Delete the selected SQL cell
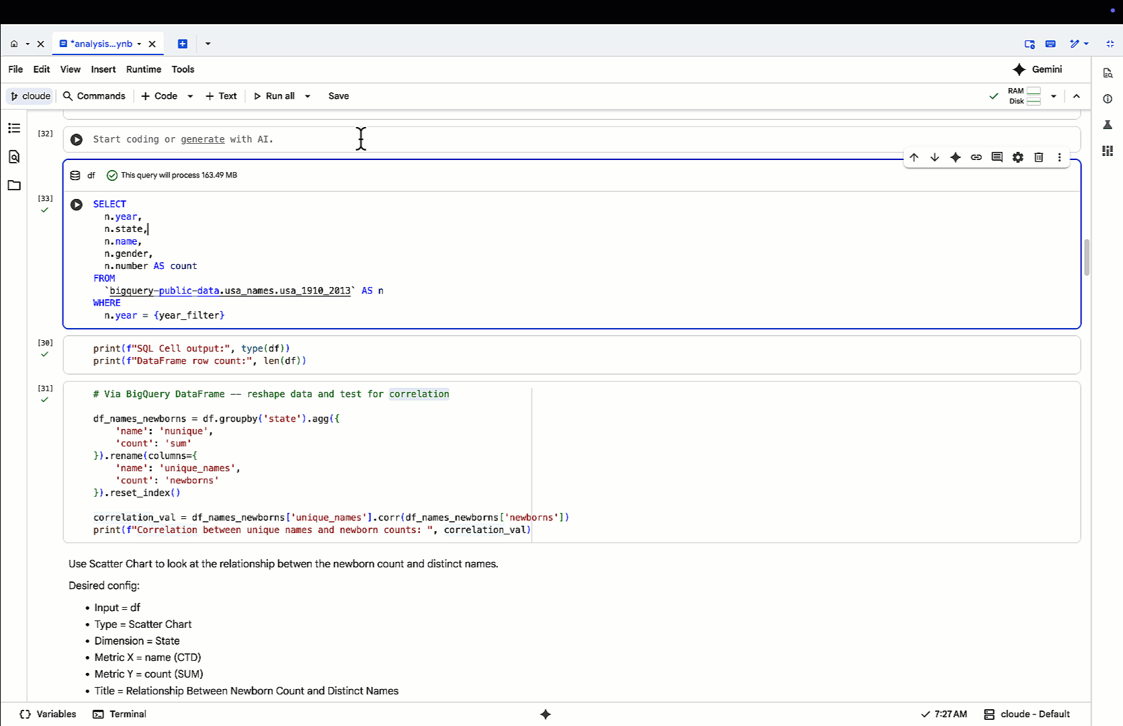The height and width of the screenshot is (726, 1123). [x=1038, y=157]
